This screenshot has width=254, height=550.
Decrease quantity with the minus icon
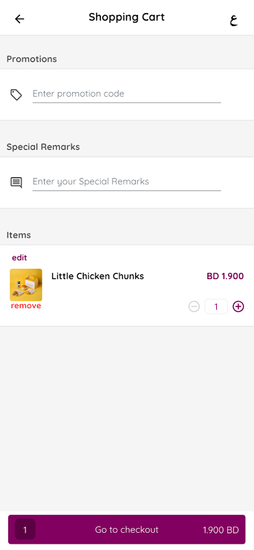tap(194, 307)
